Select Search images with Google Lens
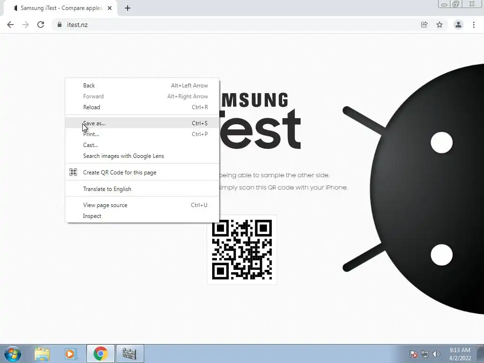 point(142,156)
